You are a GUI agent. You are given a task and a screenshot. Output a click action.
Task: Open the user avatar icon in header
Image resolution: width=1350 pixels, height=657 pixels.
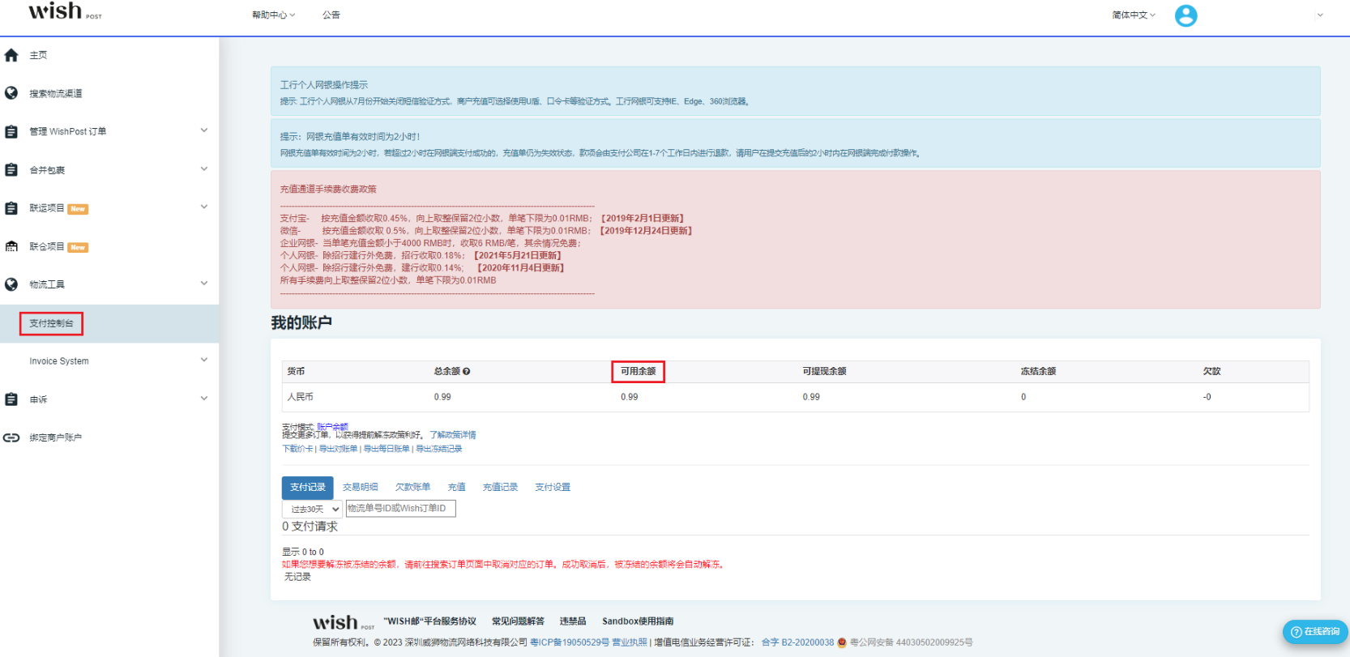1186,15
